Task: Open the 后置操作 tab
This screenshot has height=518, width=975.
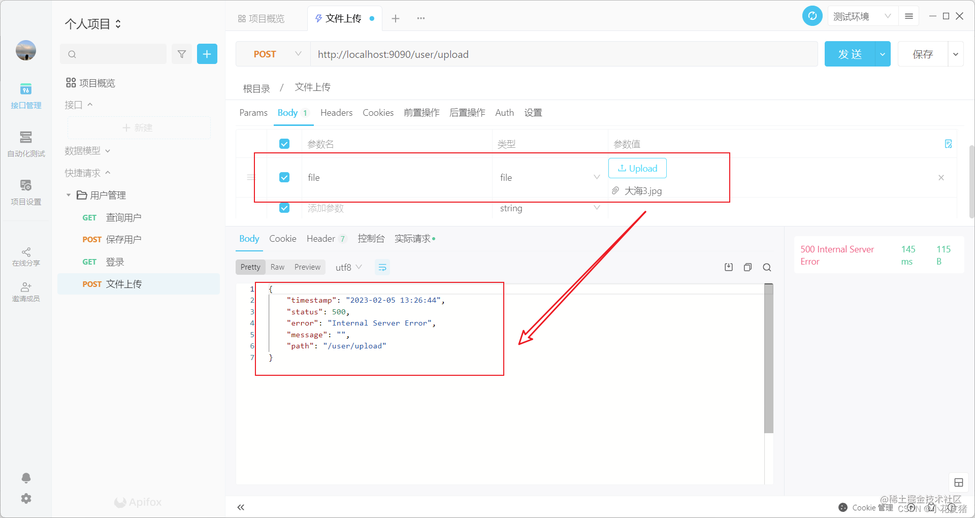Action: [467, 113]
